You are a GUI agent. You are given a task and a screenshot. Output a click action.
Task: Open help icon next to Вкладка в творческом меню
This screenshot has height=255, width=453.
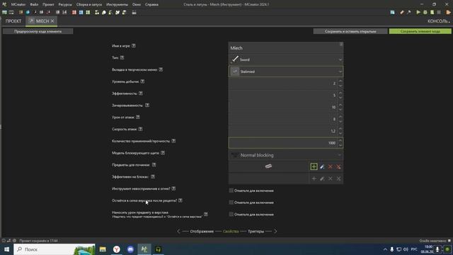click(161, 69)
